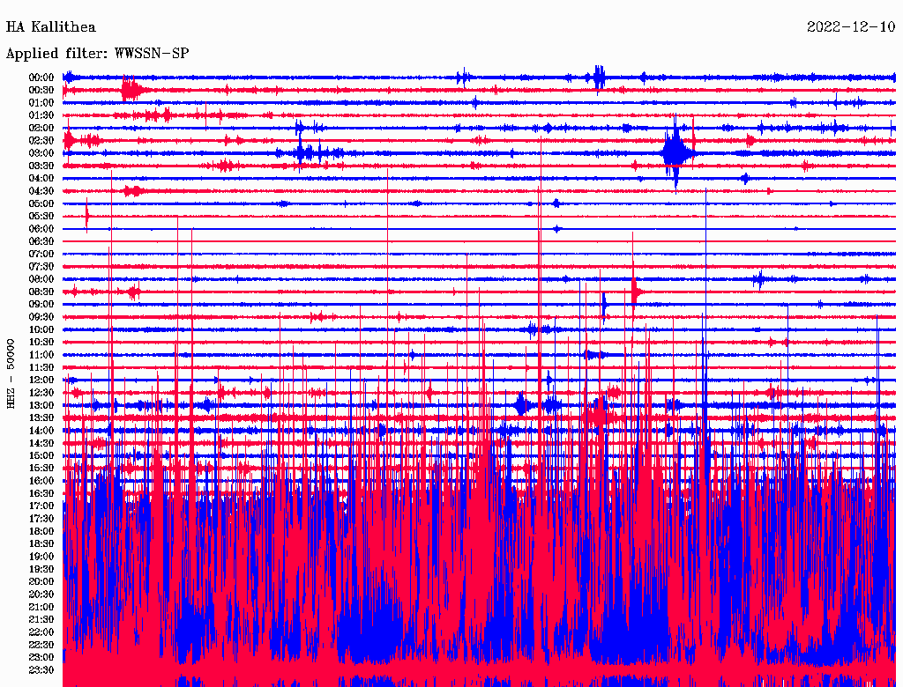The height and width of the screenshot is (687, 903).
Task: Click the 'Applied filter: WWSSN-SP' text
Action: [x=97, y=54]
